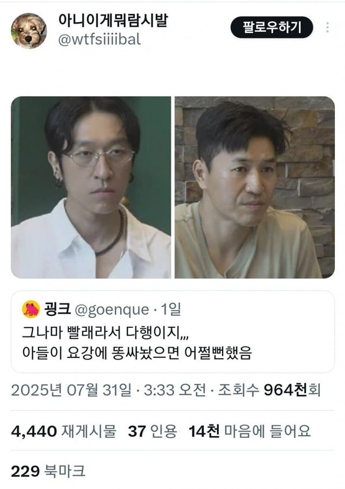
Task: View the 조회수 964천회 view count
Action: [269, 390]
